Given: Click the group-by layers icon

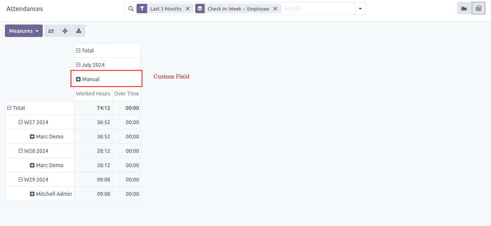Looking at the screenshot, I should click(x=200, y=9).
